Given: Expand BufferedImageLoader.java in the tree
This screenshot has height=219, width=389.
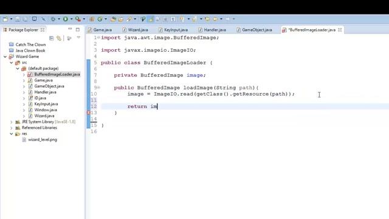Looking at the screenshot, I should (x=24, y=74).
